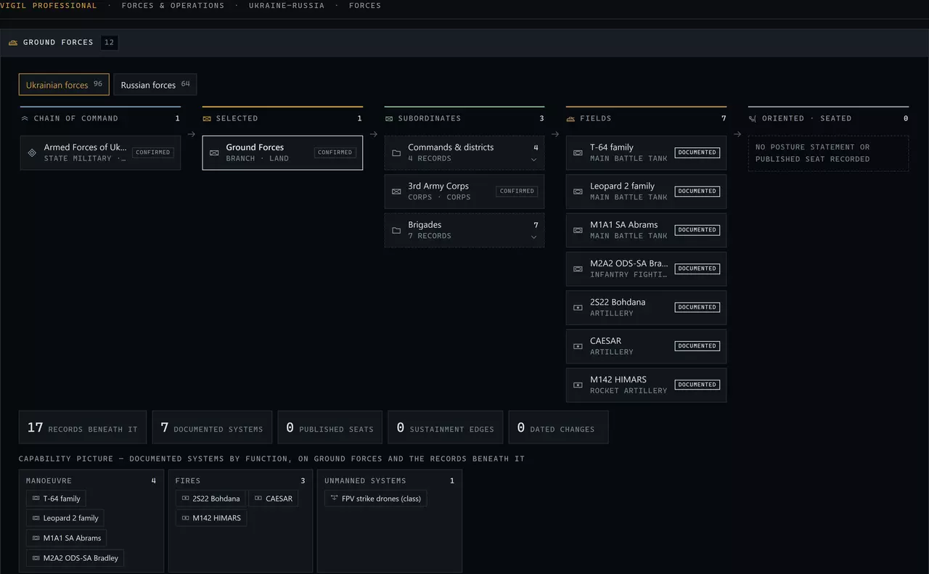Expand the Brigades group chevron
929x574 pixels.
pos(534,237)
